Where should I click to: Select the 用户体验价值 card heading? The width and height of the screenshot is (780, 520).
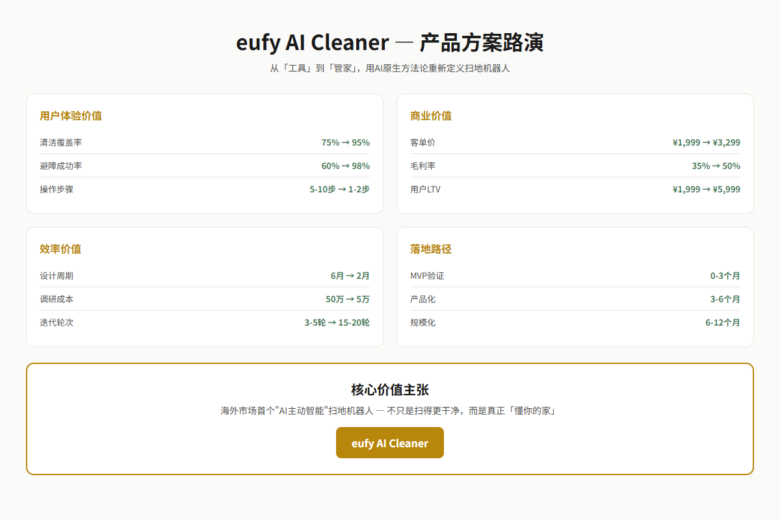point(71,116)
